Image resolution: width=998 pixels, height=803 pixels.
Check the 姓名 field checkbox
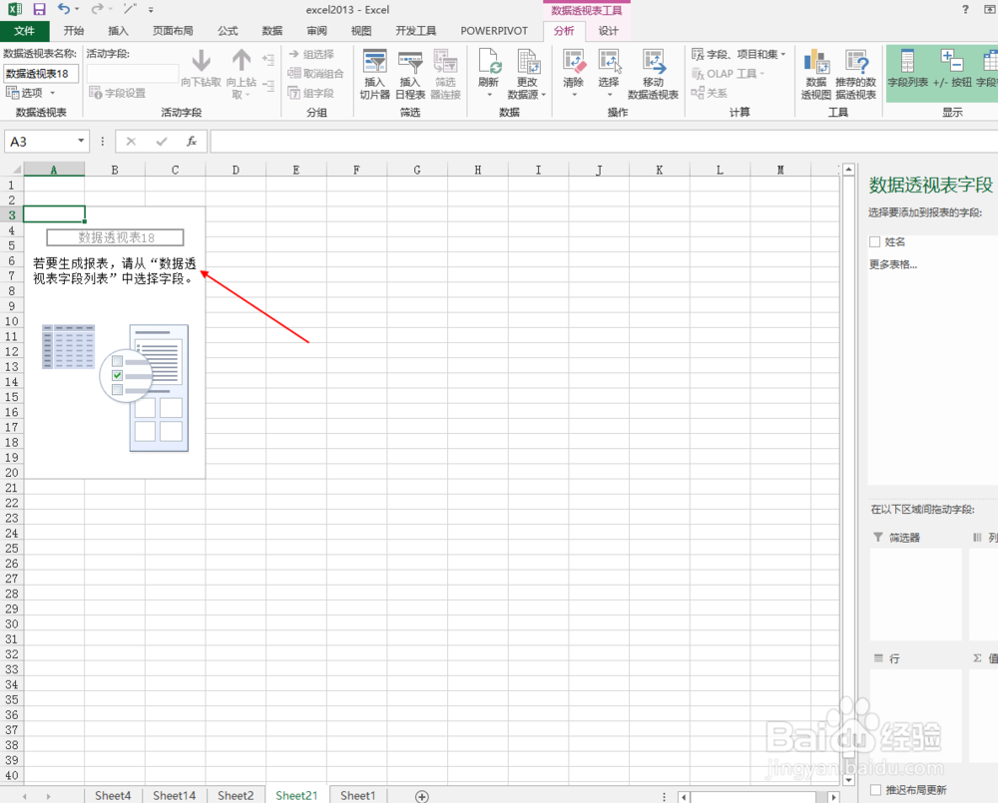[x=874, y=241]
